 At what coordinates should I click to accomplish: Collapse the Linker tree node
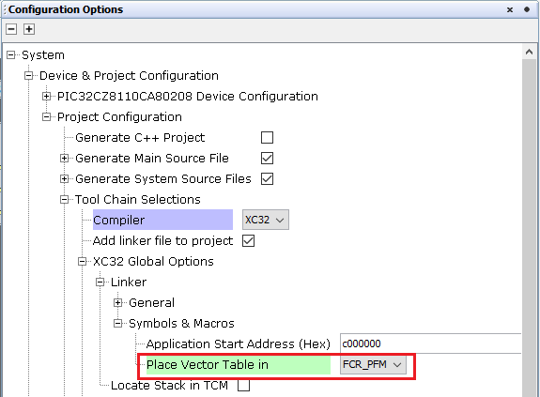100,282
